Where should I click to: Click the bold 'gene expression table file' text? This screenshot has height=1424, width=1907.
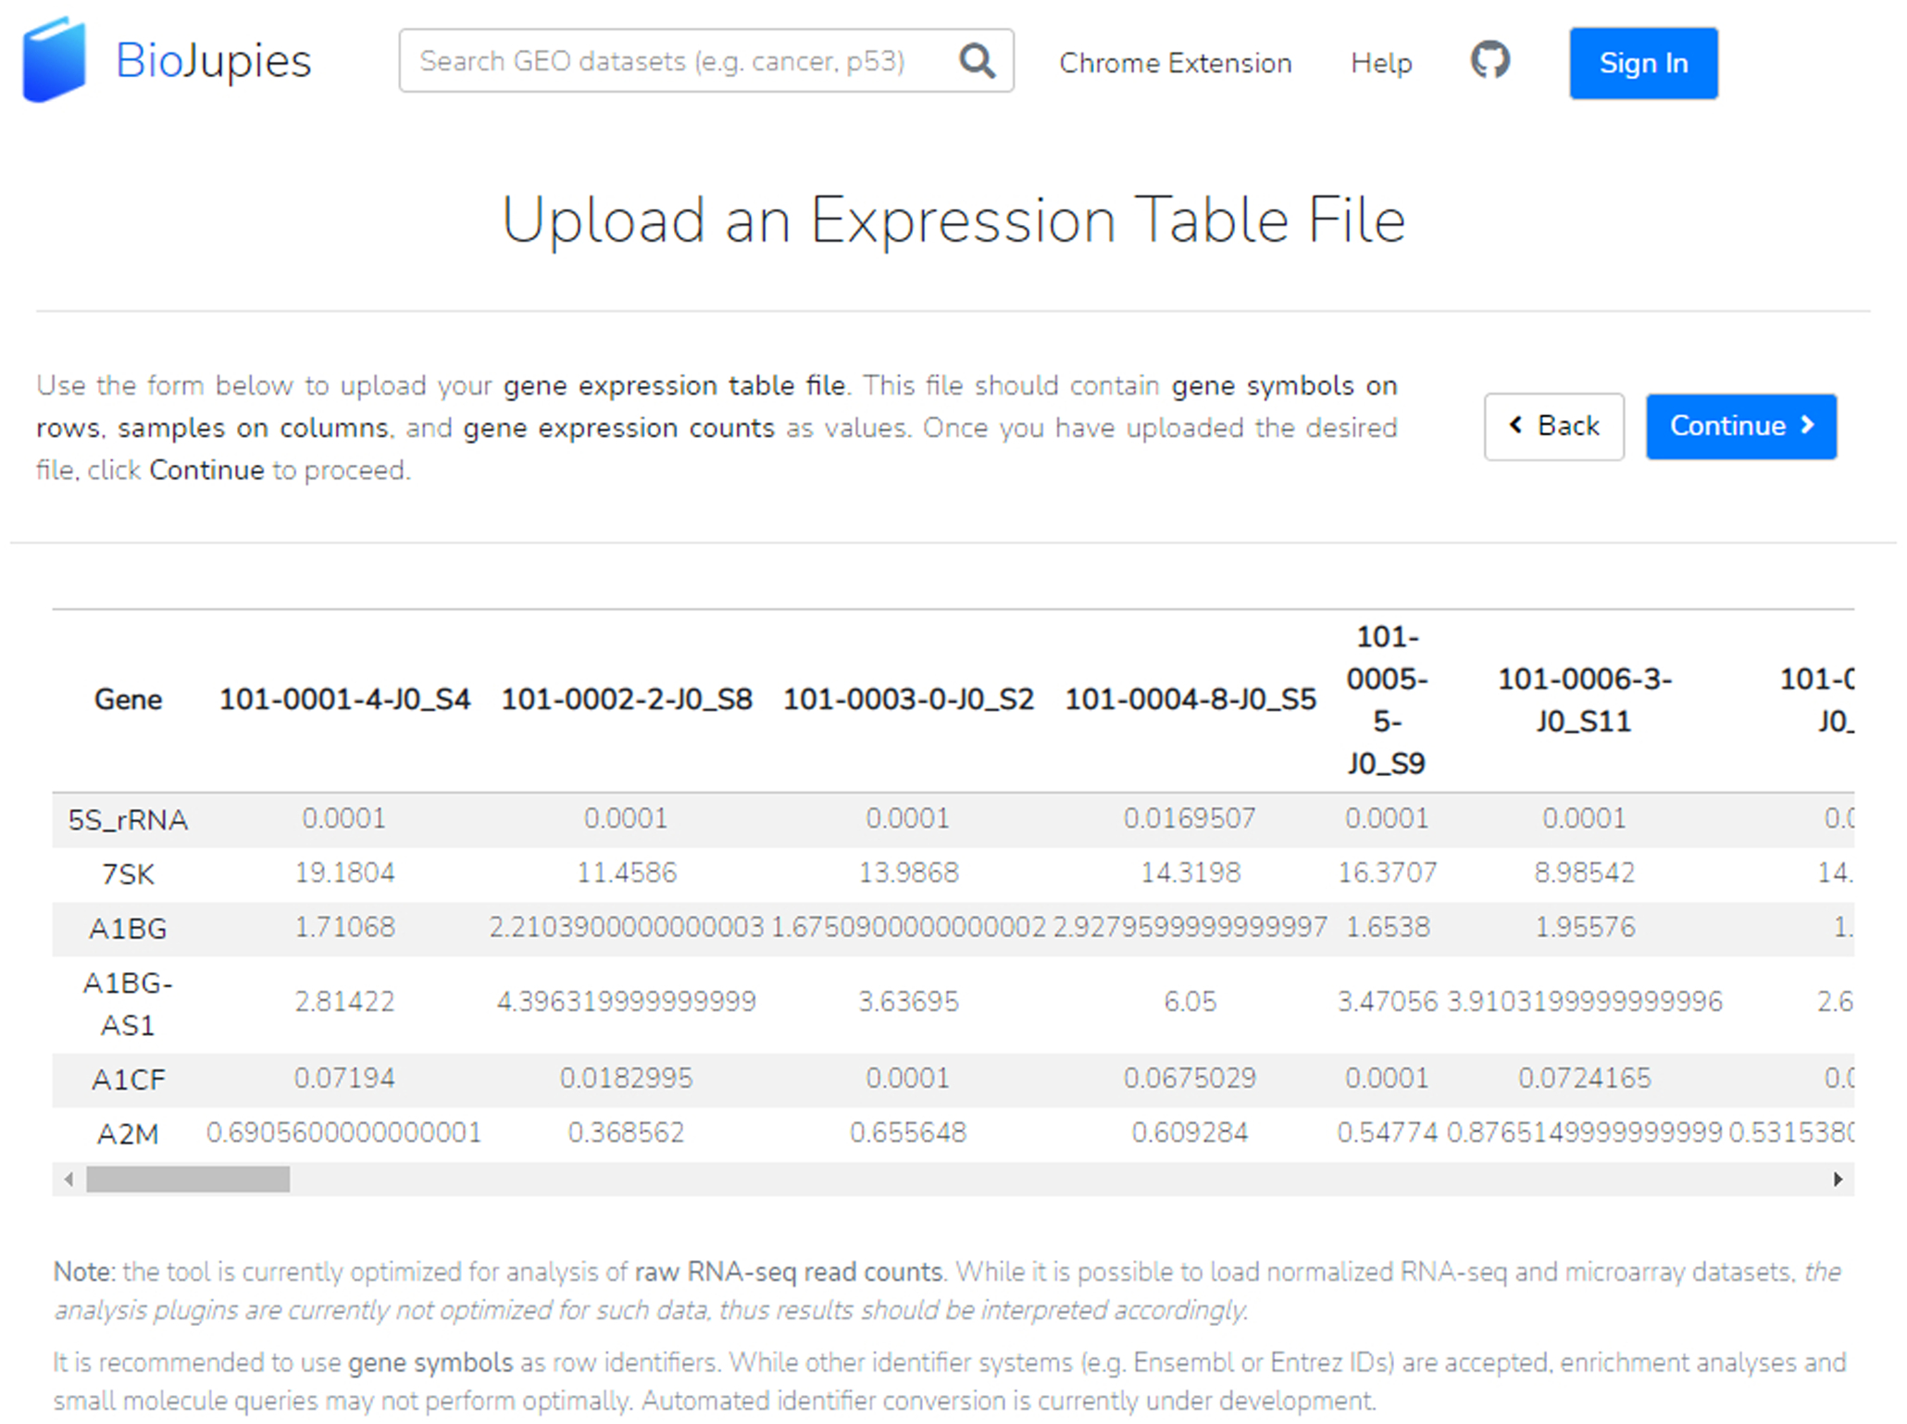[674, 385]
